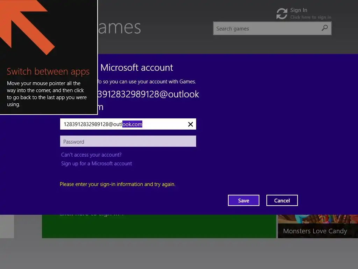This screenshot has height=269, width=358.
Task: Click the "Sign In" text at top right
Action: (299, 10)
